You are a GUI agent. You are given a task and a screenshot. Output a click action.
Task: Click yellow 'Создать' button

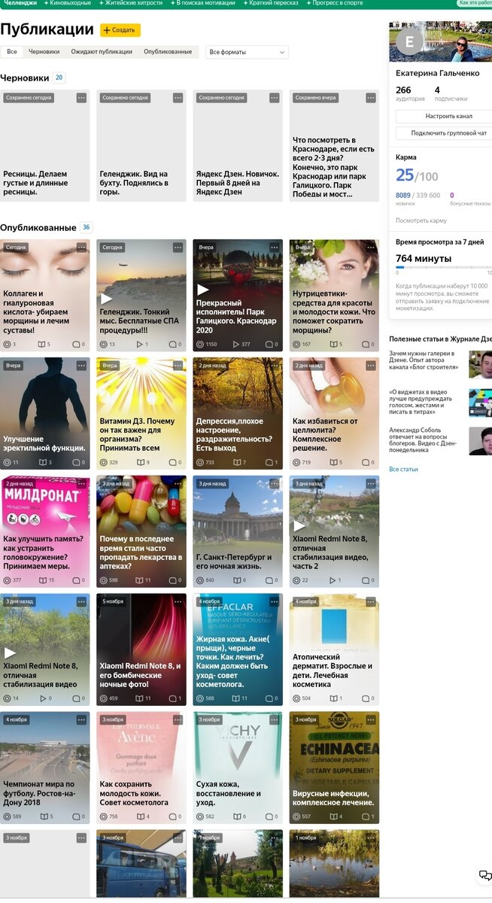click(x=120, y=30)
